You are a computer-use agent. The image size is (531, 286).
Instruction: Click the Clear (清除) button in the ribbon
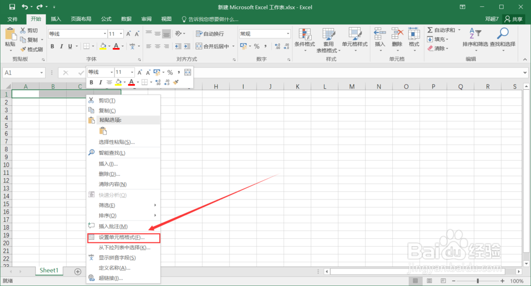[x=438, y=48]
